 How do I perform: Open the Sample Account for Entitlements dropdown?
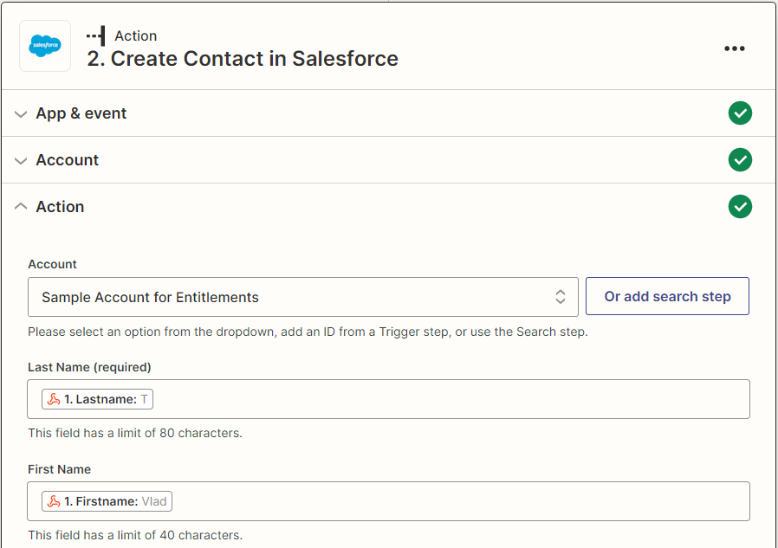(x=295, y=297)
